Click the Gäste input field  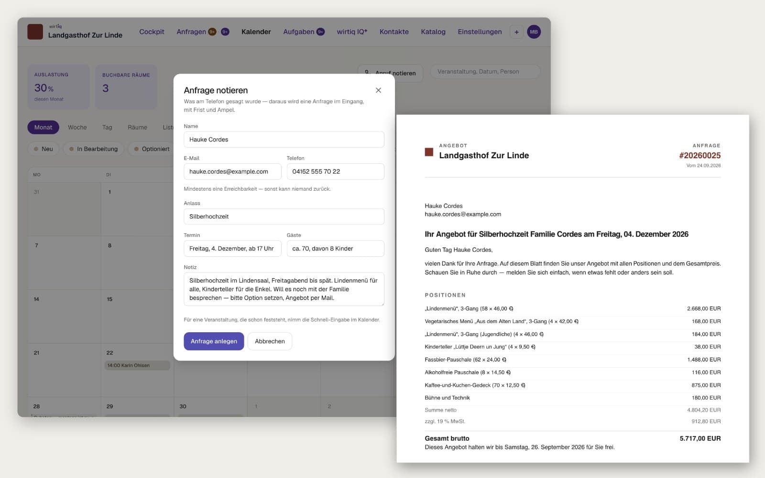point(336,249)
